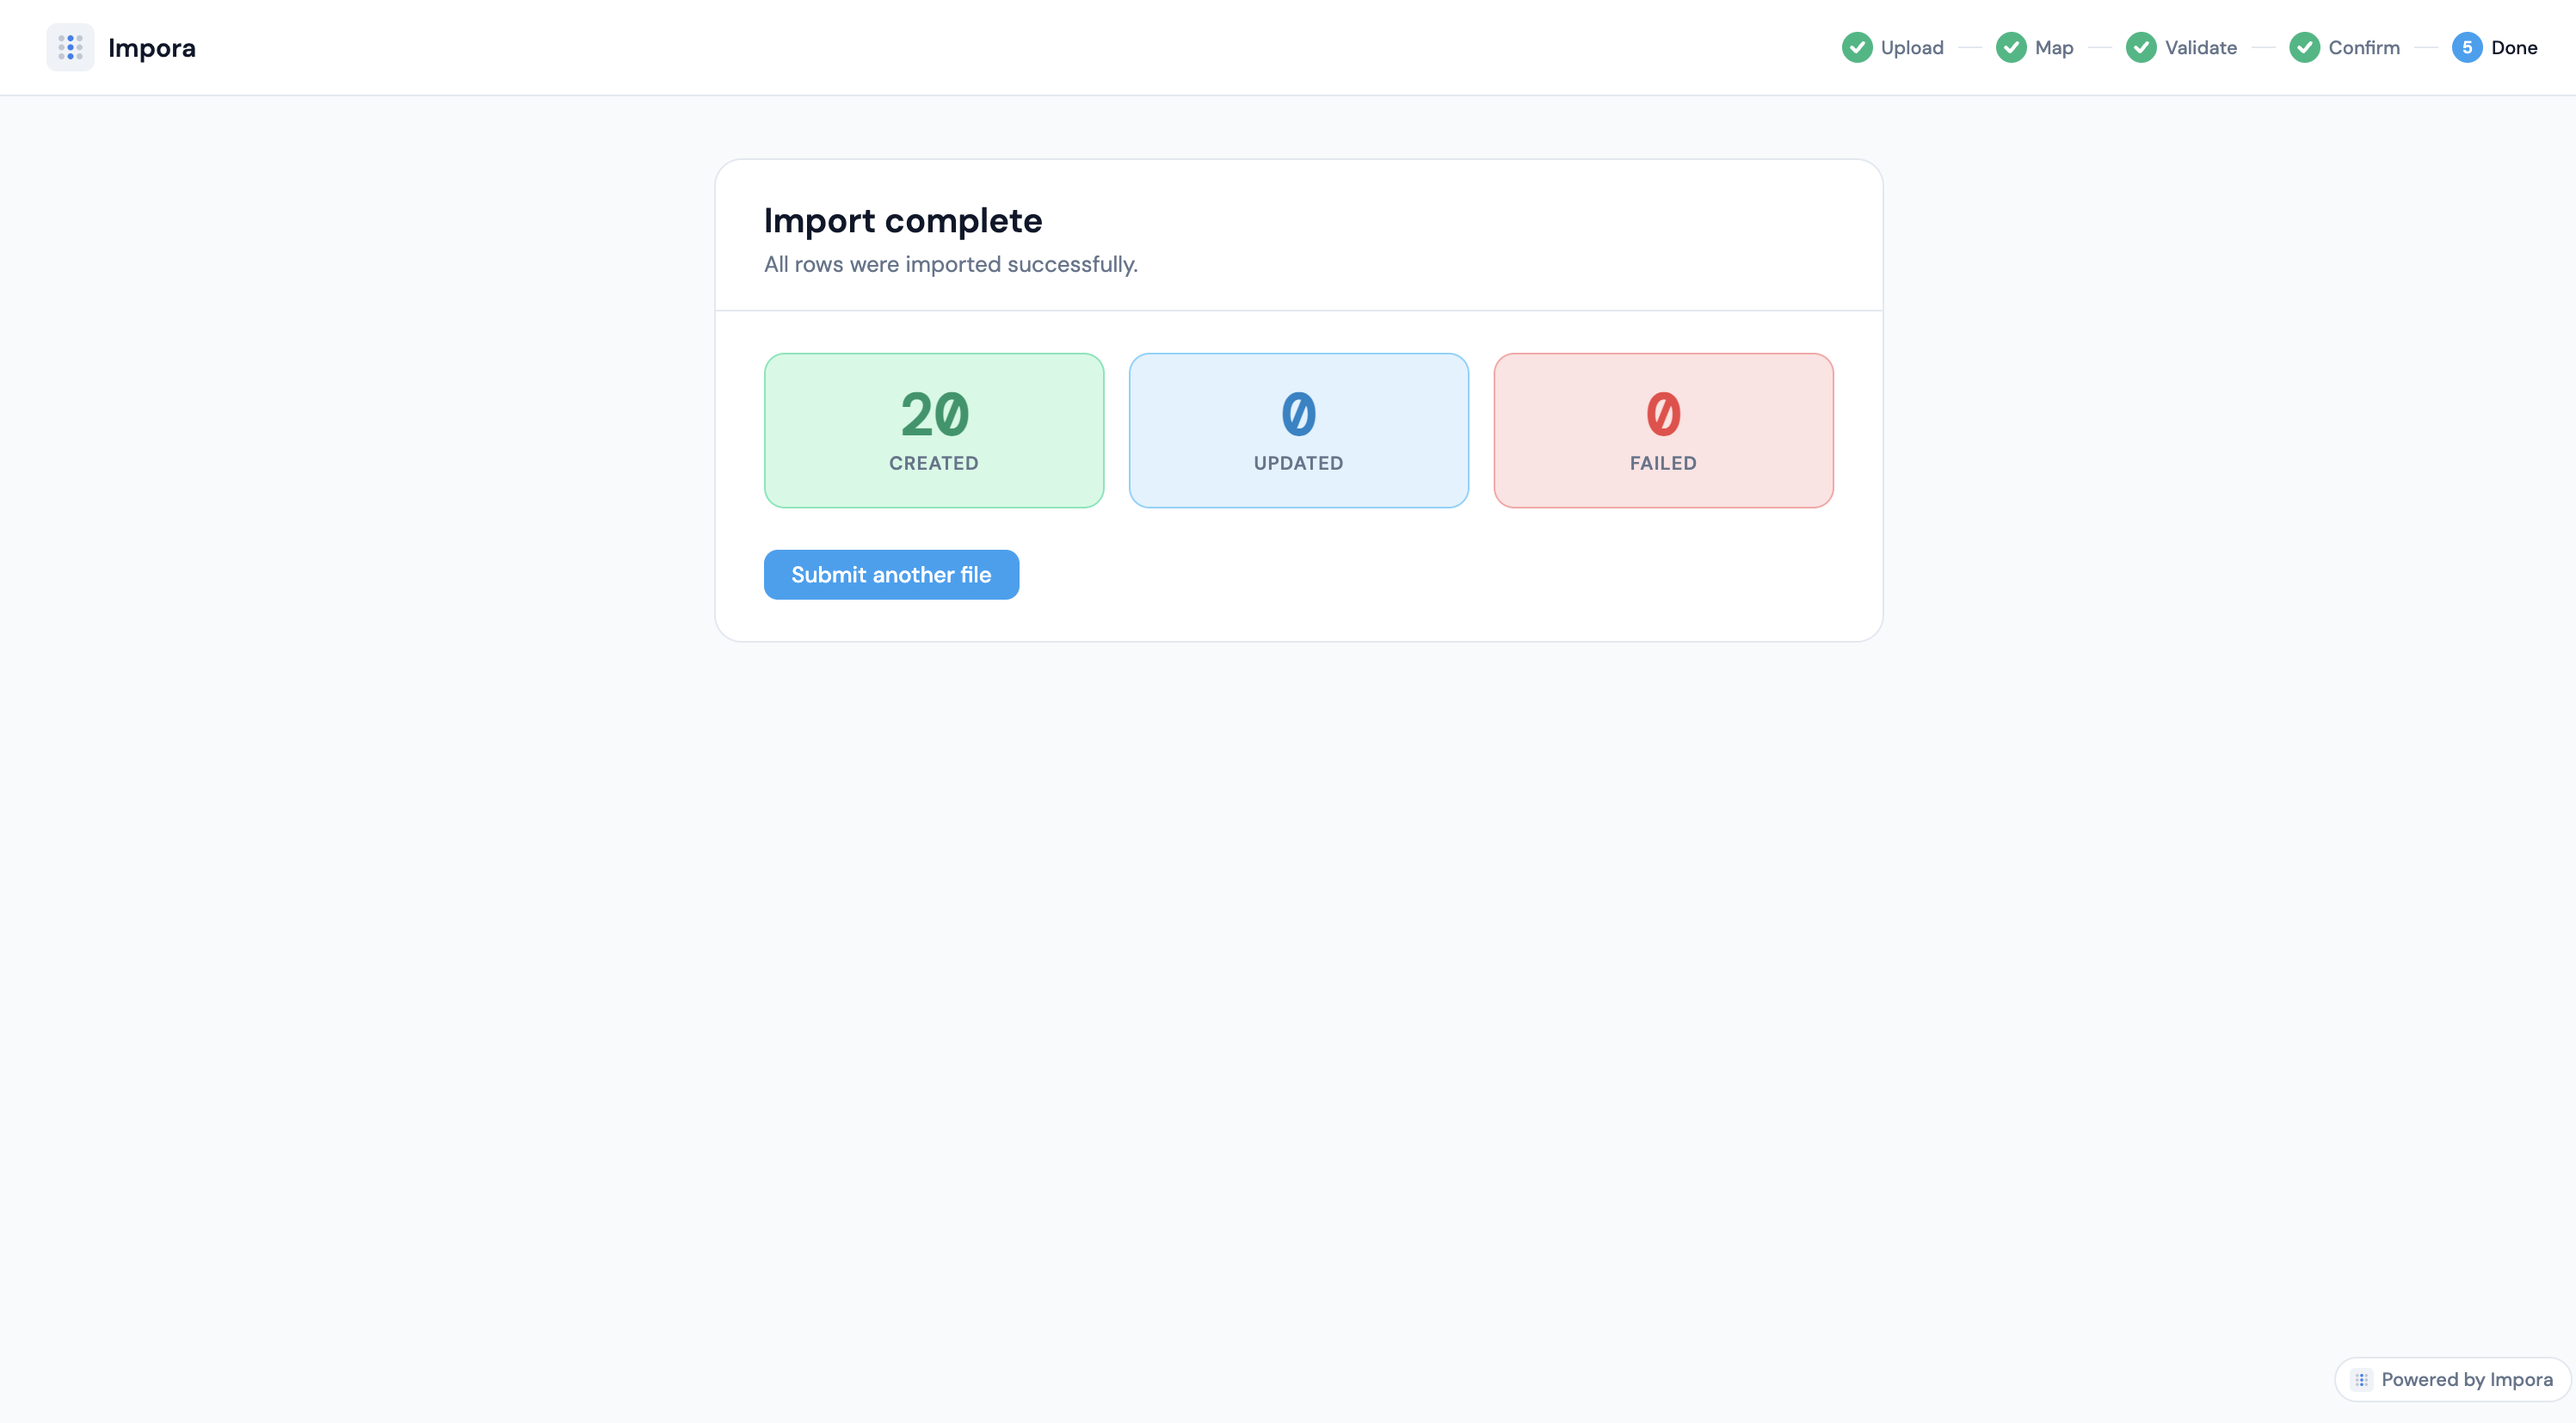Image resolution: width=2576 pixels, height=1423 pixels.
Task: Go to the Upload step label
Action: tap(1912, 47)
